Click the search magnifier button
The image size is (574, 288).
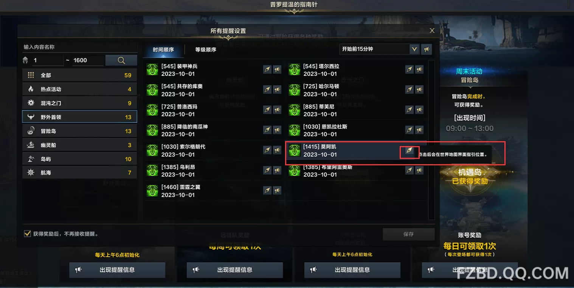pos(121,60)
